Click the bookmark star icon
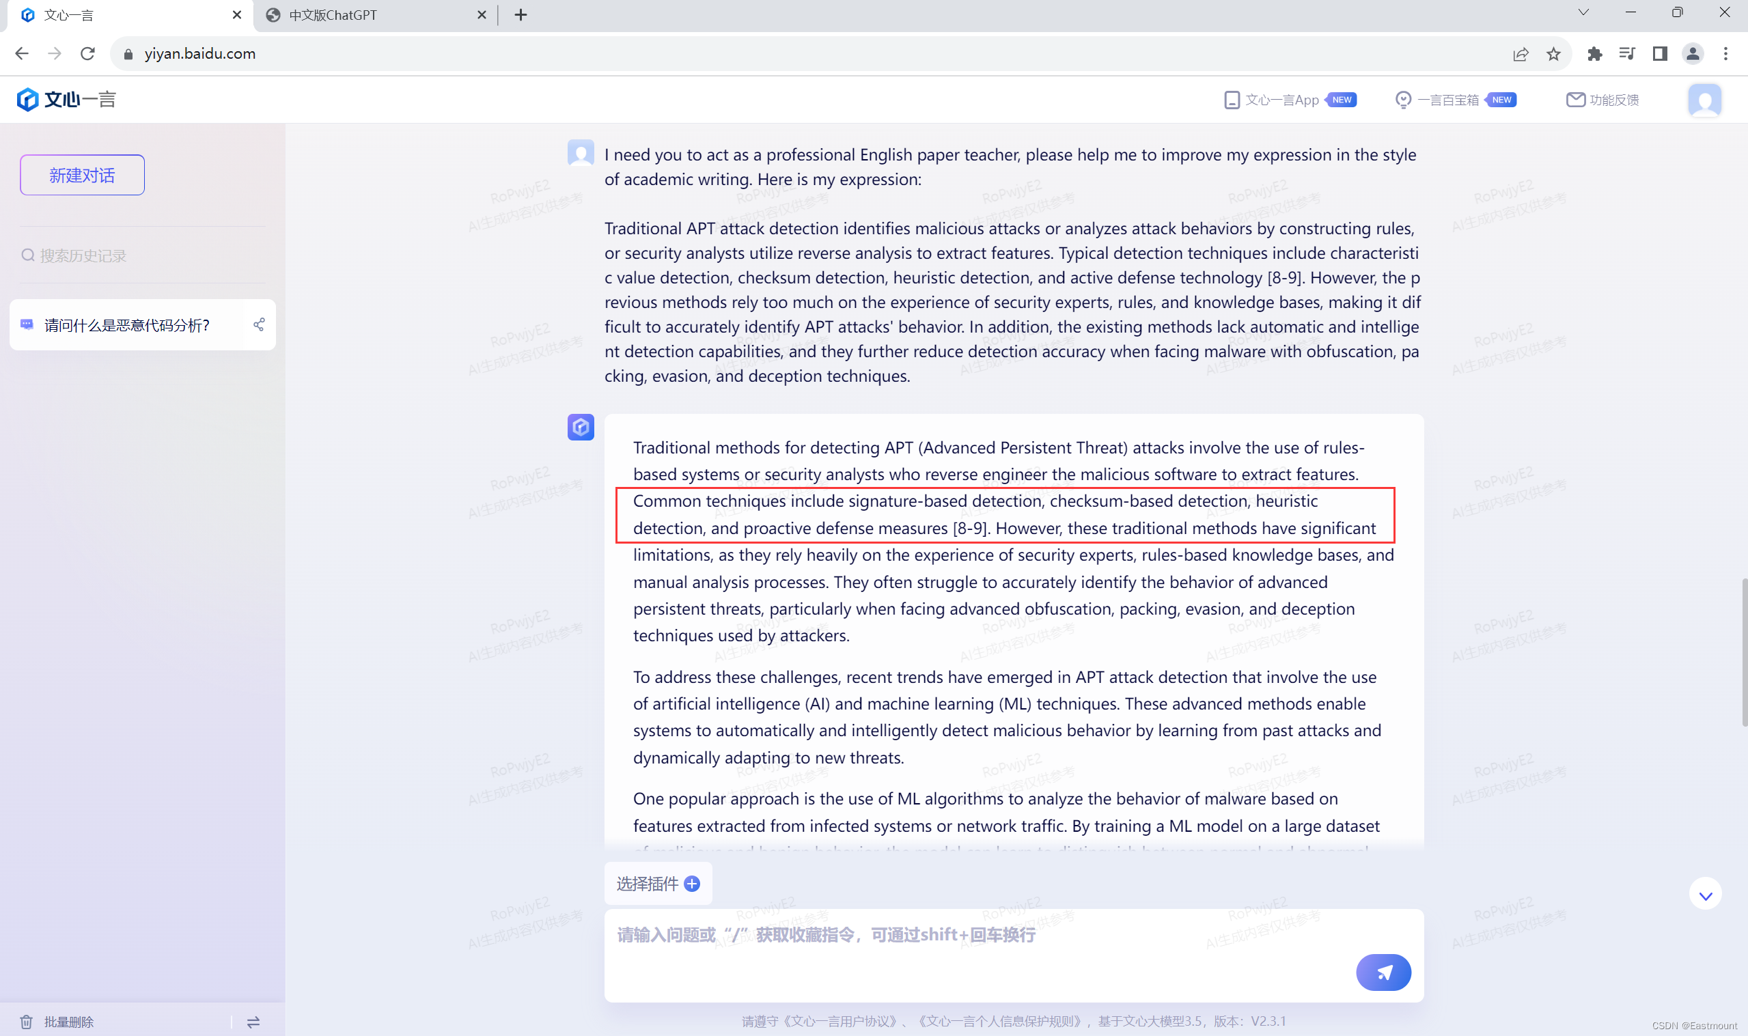The image size is (1748, 1036). click(x=1553, y=54)
